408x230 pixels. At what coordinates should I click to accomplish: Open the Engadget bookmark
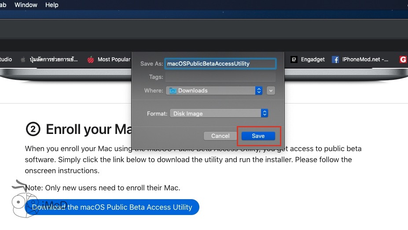click(312, 59)
